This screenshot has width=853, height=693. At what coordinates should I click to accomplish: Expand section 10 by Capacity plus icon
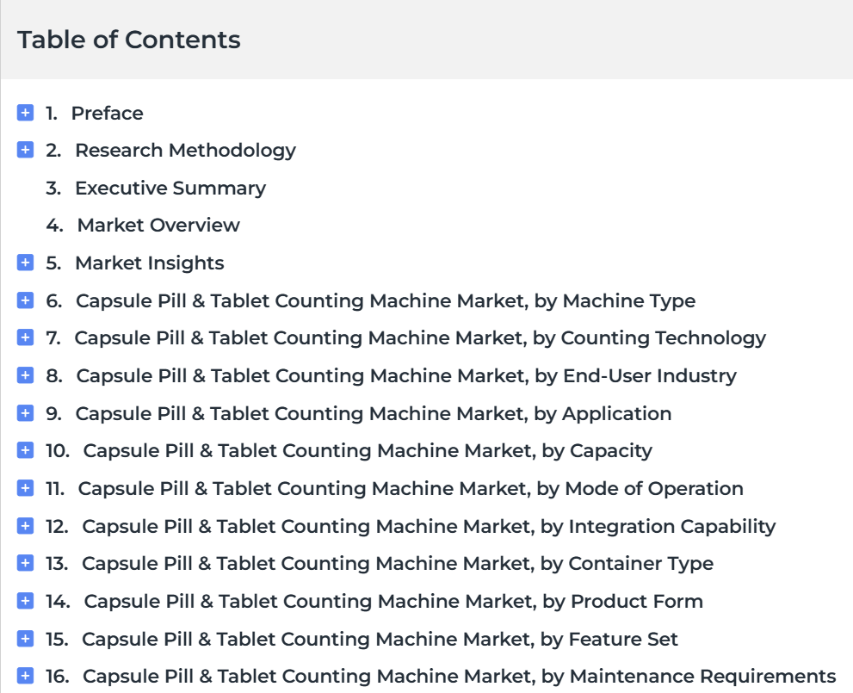[25, 450]
